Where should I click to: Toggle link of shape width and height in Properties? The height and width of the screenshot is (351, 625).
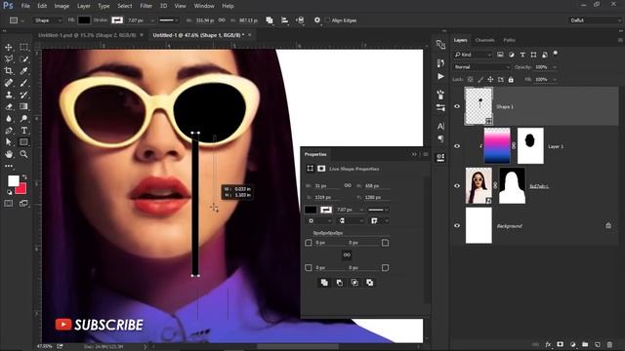pyautogui.click(x=348, y=185)
